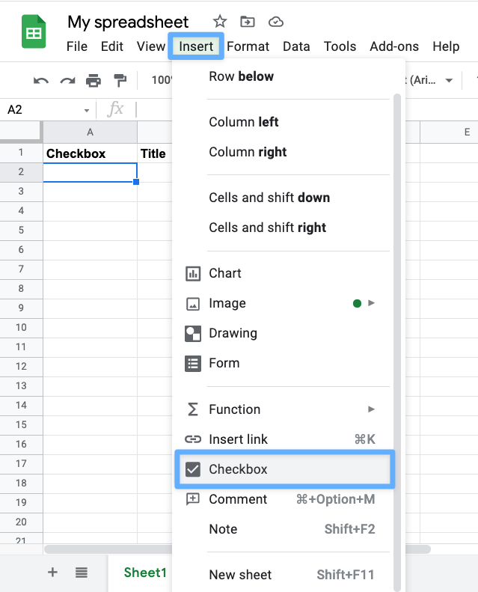This screenshot has width=478, height=592.
Task: Click the Chart icon in Insert menu
Action: [193, 273]
